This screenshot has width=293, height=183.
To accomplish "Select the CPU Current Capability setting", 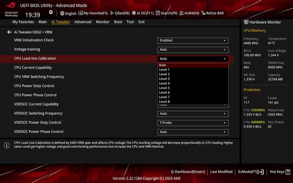I will click(33, 68).
